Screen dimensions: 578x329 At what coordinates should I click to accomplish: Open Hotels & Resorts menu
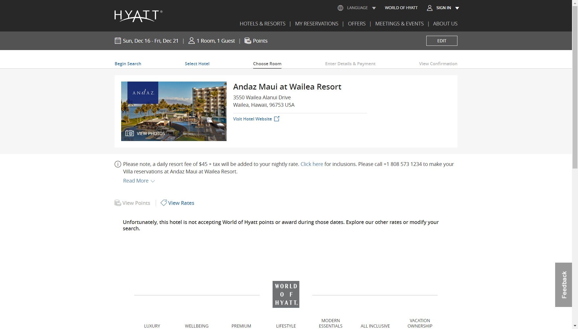tap(262, 24)
